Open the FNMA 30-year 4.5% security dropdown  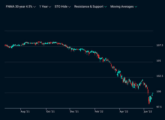21,7
